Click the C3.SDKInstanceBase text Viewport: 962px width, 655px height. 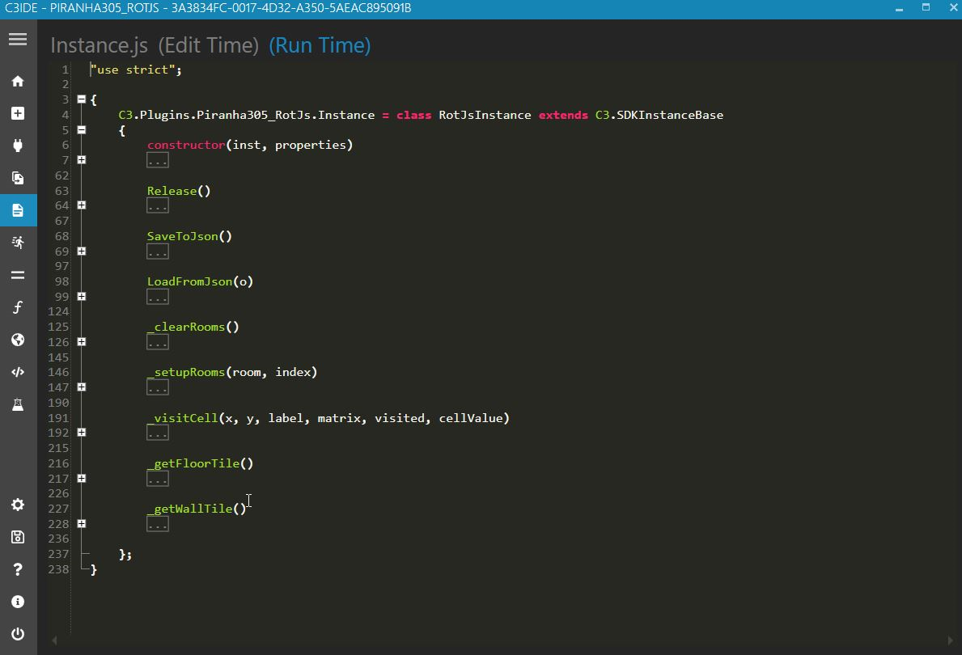coord(659,115)
